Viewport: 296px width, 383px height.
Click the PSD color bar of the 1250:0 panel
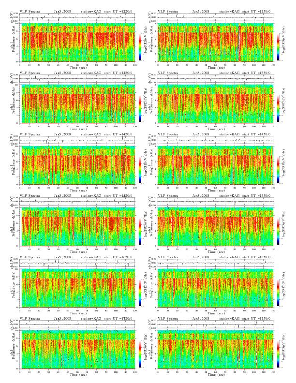click(x=278, y=47)
